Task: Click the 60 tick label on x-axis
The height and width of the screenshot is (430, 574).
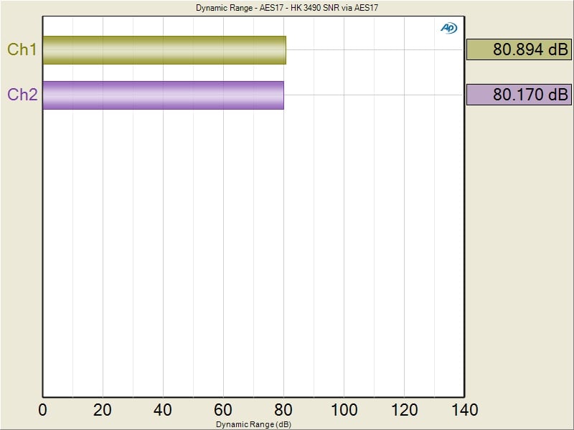Action: tap(224, 410)
